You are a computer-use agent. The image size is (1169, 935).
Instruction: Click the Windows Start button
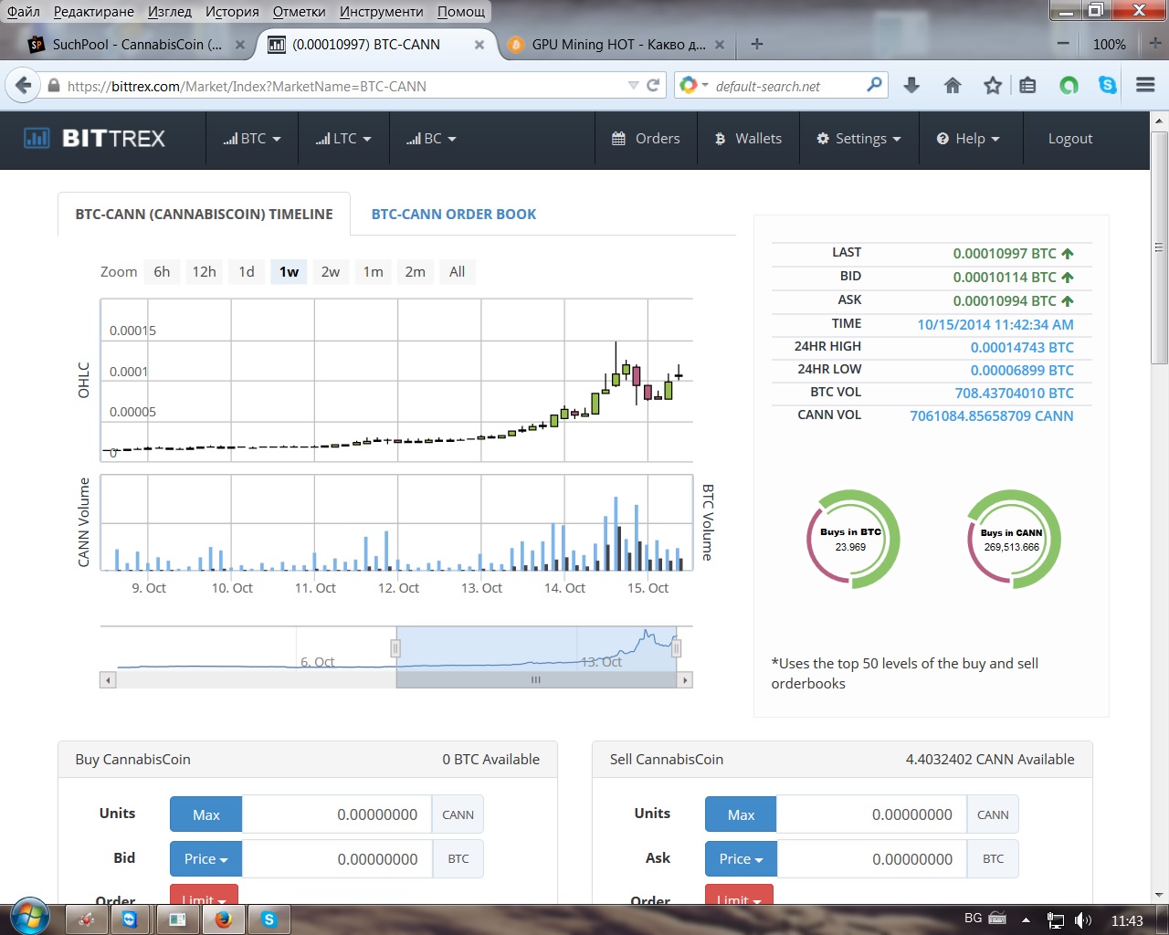click(28, 917)
